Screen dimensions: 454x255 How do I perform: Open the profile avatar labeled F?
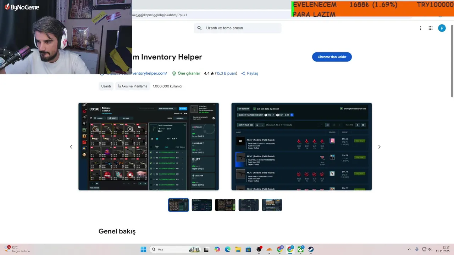[x=442, y=28]
